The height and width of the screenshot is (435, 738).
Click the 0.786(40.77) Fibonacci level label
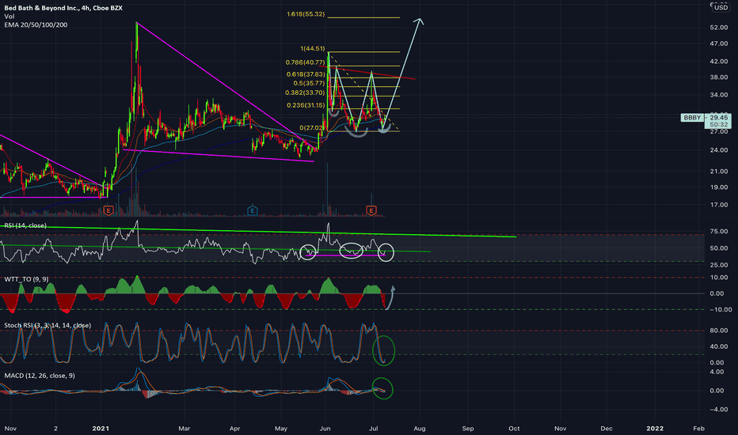305,62
